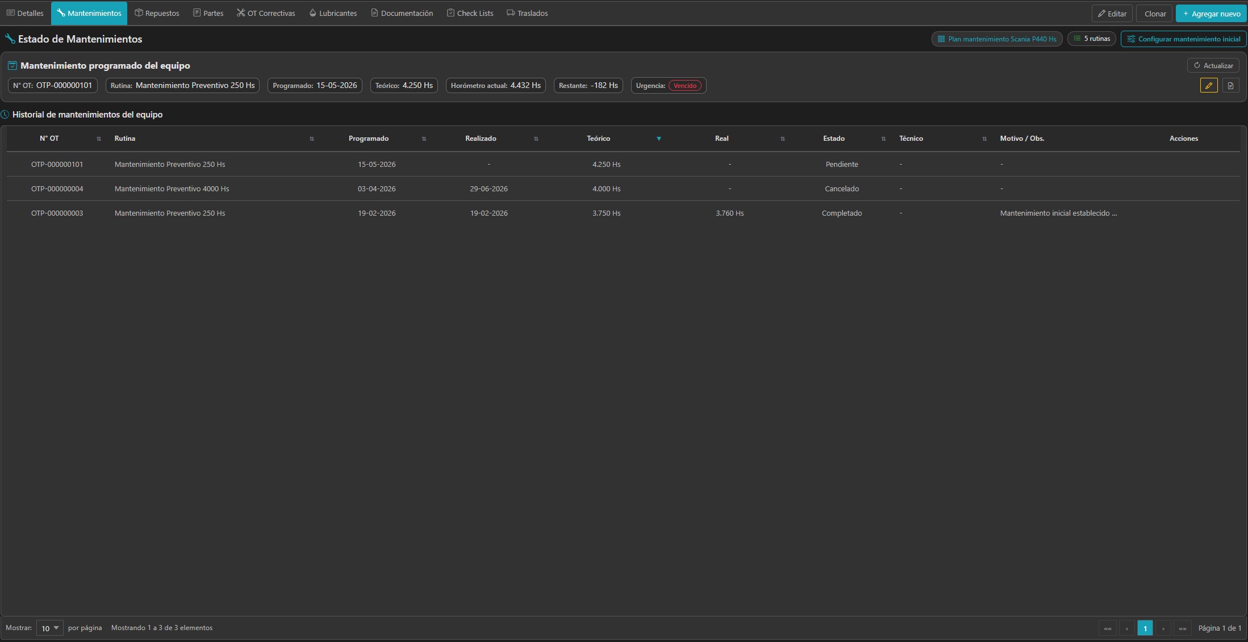Sort by Estado column arrows
This screenshot has width=1248, height=642.
(x=883, y=139)
